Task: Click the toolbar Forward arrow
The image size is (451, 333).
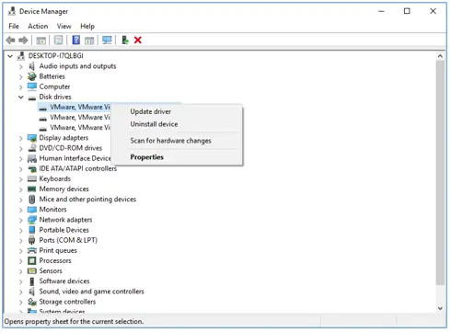Action: 23,40
